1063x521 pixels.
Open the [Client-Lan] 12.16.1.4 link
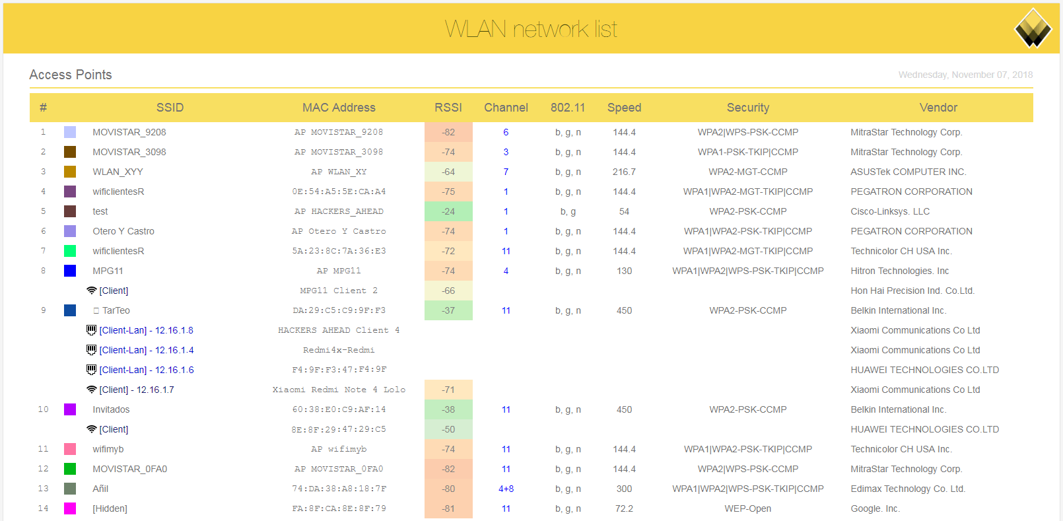pyautogui.click(x=147, y=350)
